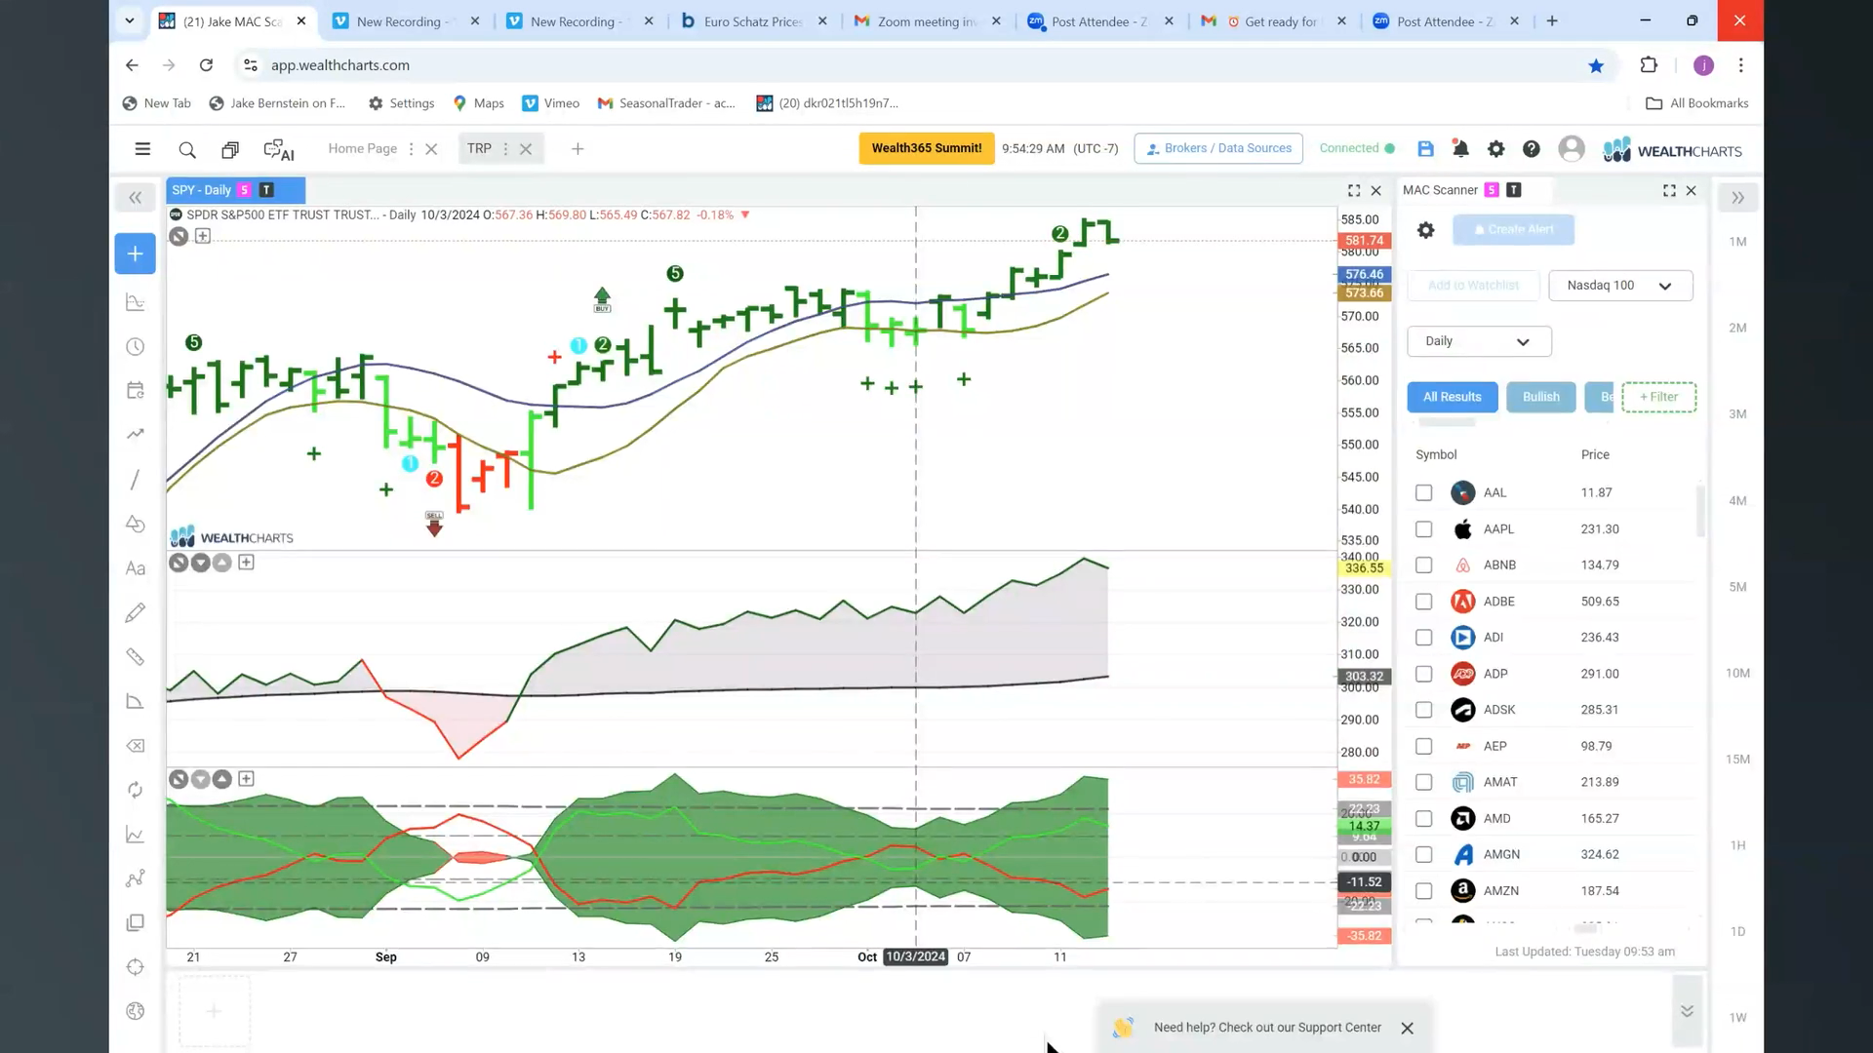Bookmark this page with star icon

(x=1596, y=65)
